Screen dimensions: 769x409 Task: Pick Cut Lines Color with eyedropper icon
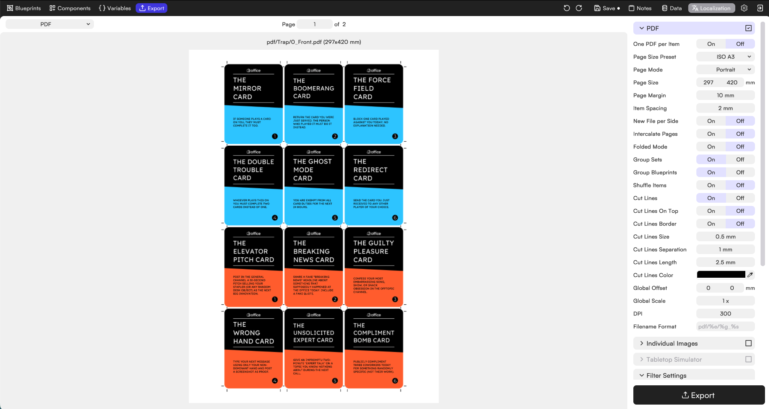[x=750, y=275]
